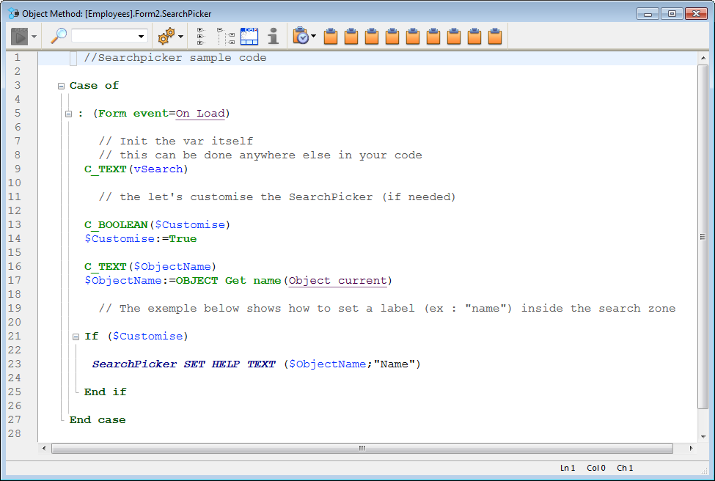Click the first orange clipboard icon
This screenshot has height=481, width=715.
(331, 36)
